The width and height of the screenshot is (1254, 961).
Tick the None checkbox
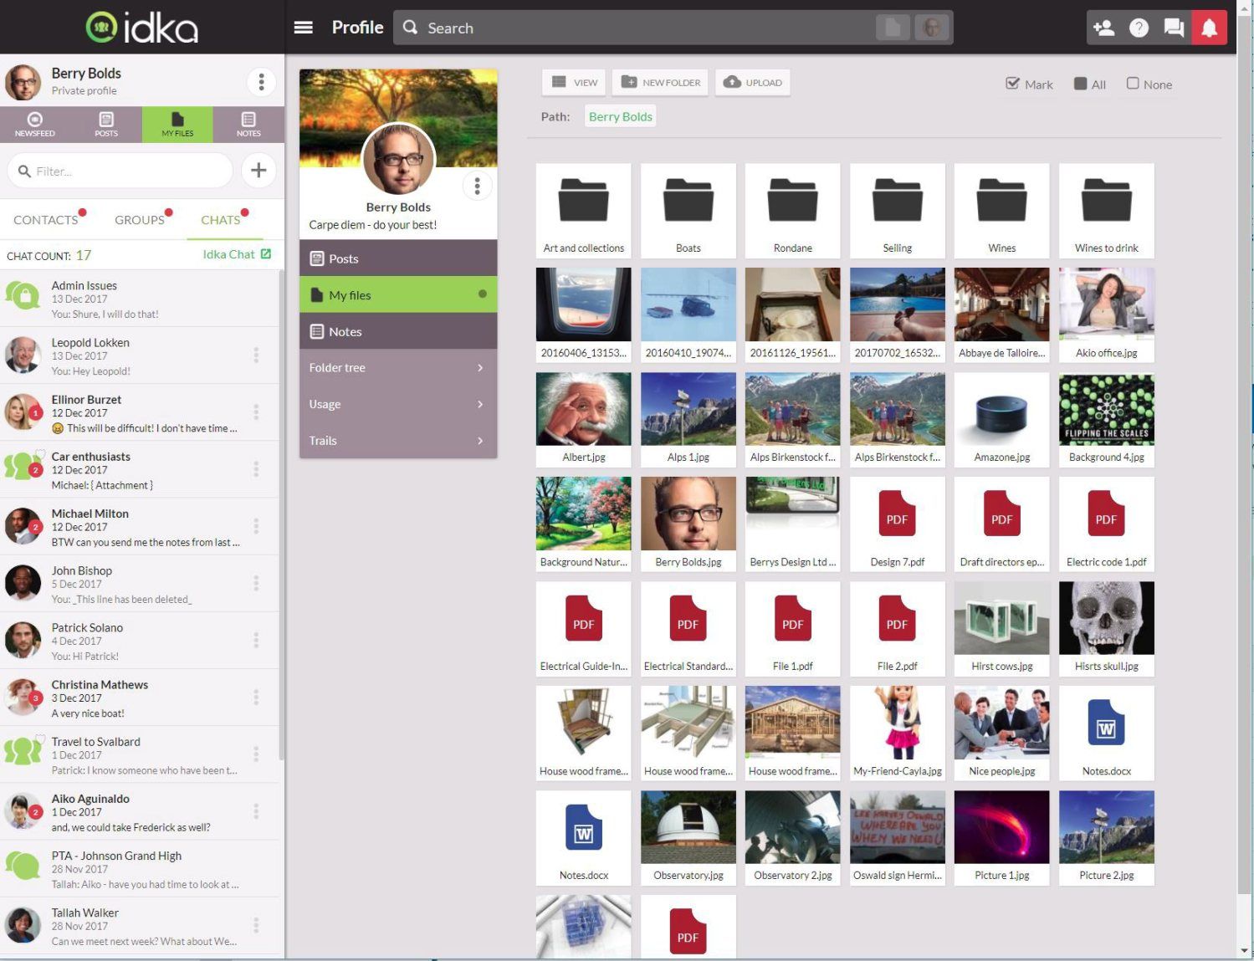1133,84
